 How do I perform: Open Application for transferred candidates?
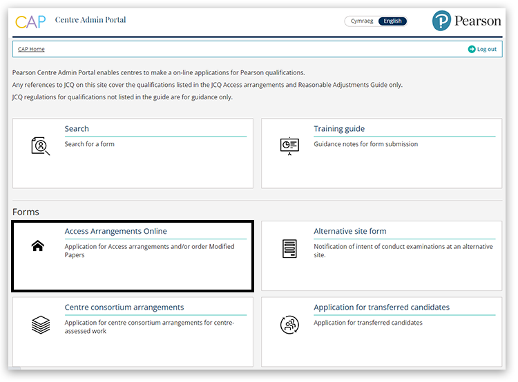pos(381,308)
